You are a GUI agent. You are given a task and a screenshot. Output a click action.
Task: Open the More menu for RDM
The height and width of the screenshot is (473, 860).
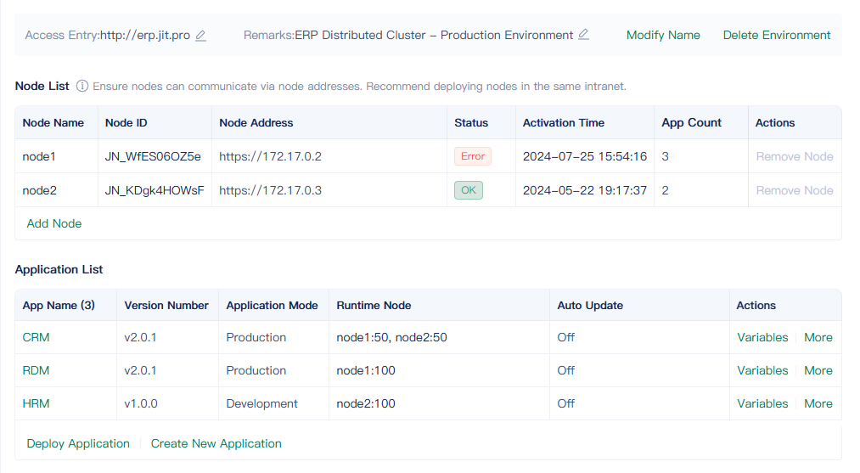(x=818, y=370)
